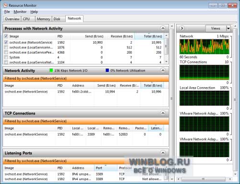The width and height of the screenshot is (240, 184).
Task: Sort TCP Connections by Latency column
Action: pyautogui.click(x=156, y=128)
